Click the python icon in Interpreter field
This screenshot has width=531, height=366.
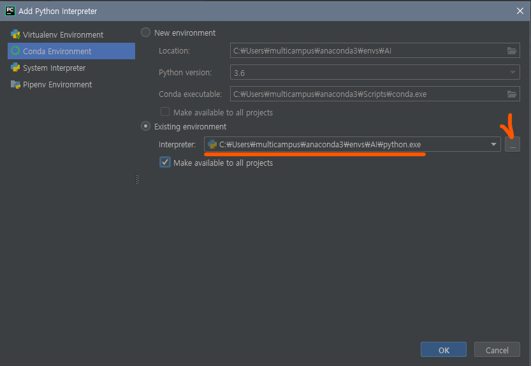[212, 145]
